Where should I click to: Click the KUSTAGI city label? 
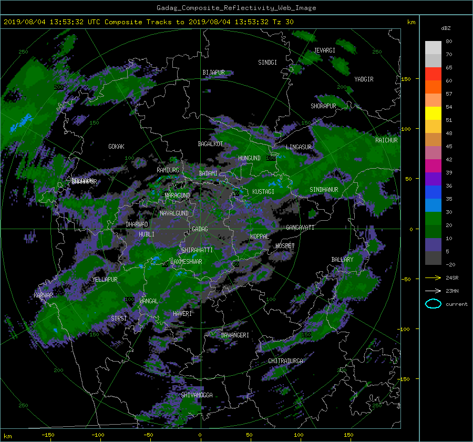(x=263, y=192)
